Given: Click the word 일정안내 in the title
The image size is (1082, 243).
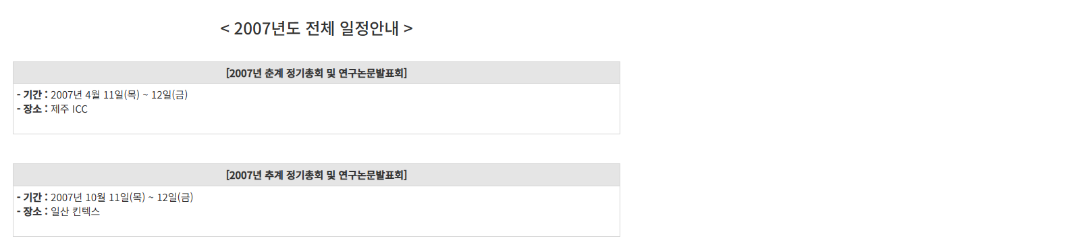Looking at the screenshot, I should point(369,28).
